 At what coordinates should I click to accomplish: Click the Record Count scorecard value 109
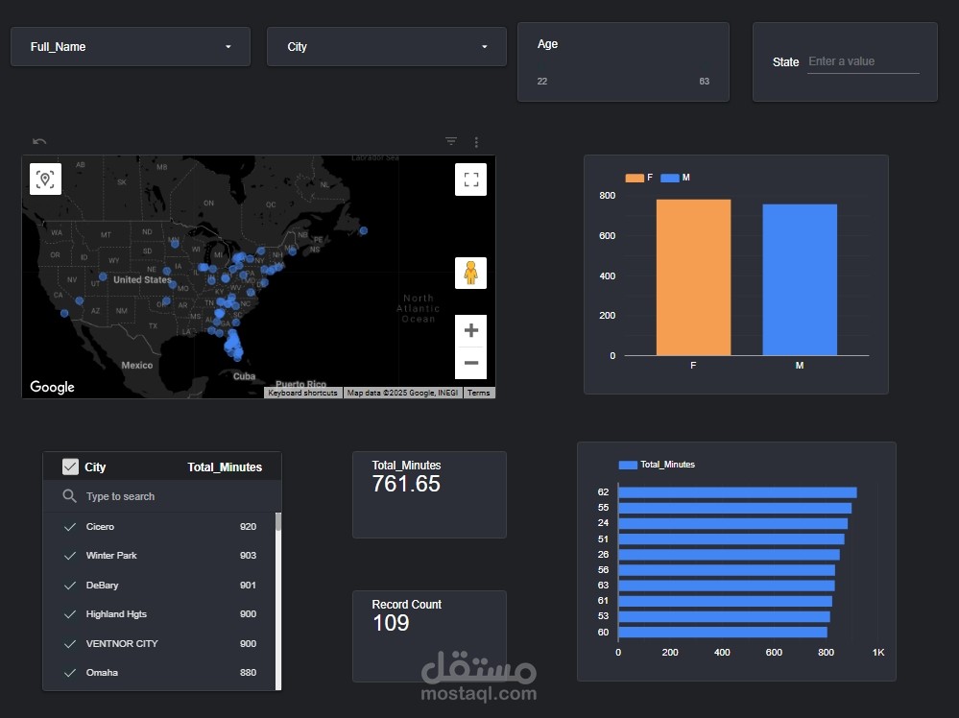pyautogui.click(x=391, y=623)
